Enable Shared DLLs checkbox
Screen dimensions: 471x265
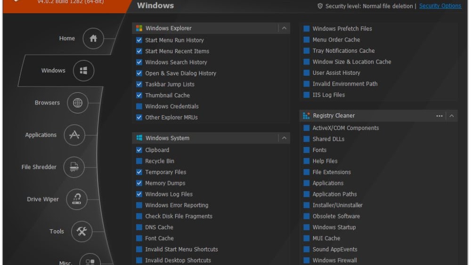click(307, 139)
